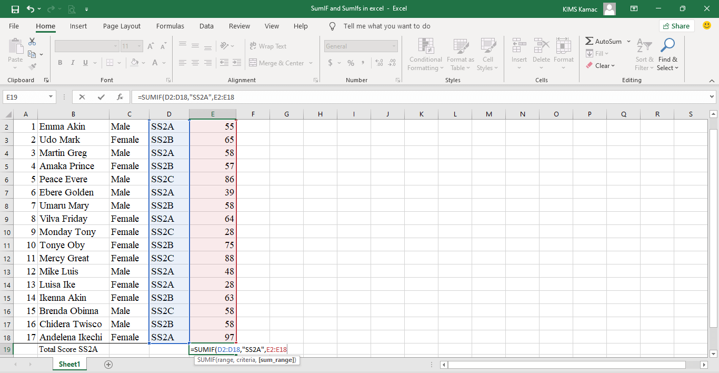The width and height of the screenshot is (719, 373).
Task: Apply the Percent Style icon
Action: (351, 62)
